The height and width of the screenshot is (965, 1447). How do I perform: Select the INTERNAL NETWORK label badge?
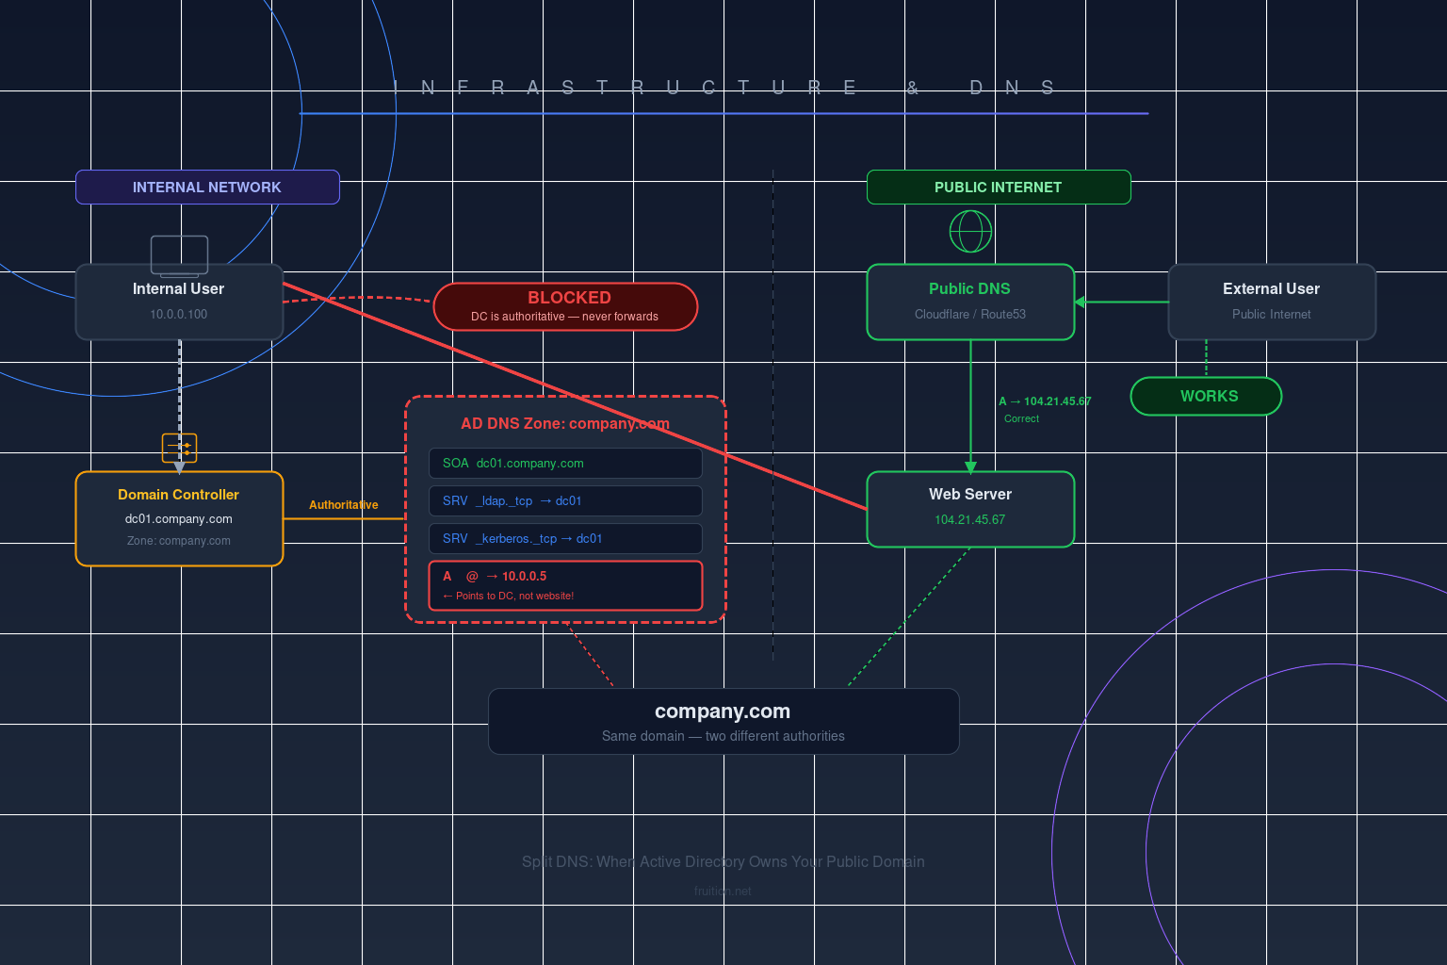click(207, 187)
